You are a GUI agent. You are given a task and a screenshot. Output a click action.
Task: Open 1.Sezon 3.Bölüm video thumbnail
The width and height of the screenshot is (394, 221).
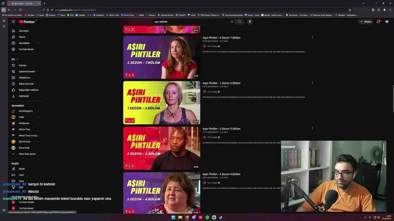[162, 103]
